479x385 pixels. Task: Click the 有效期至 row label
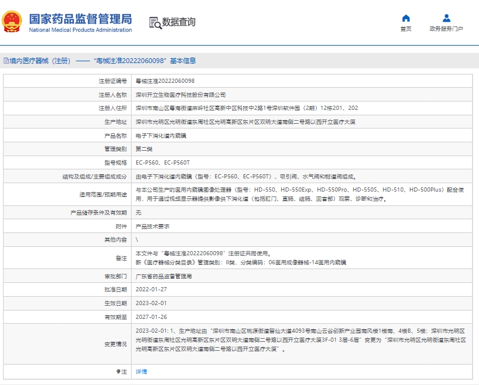point(115,317)
